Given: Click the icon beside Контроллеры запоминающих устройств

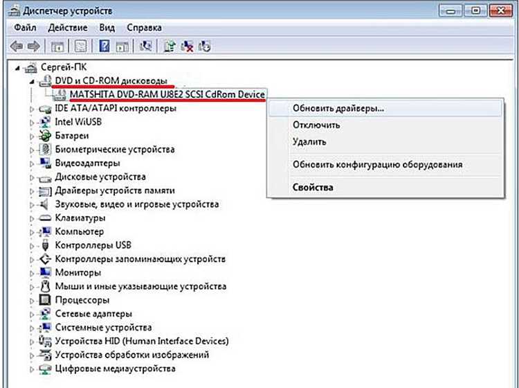Looking at the screenshot, I should [45, 259].
